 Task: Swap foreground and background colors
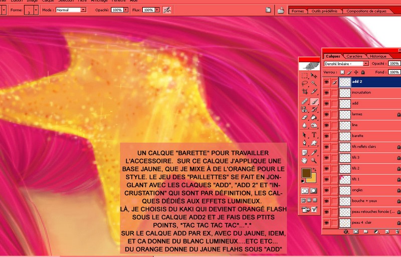[315, 170]
